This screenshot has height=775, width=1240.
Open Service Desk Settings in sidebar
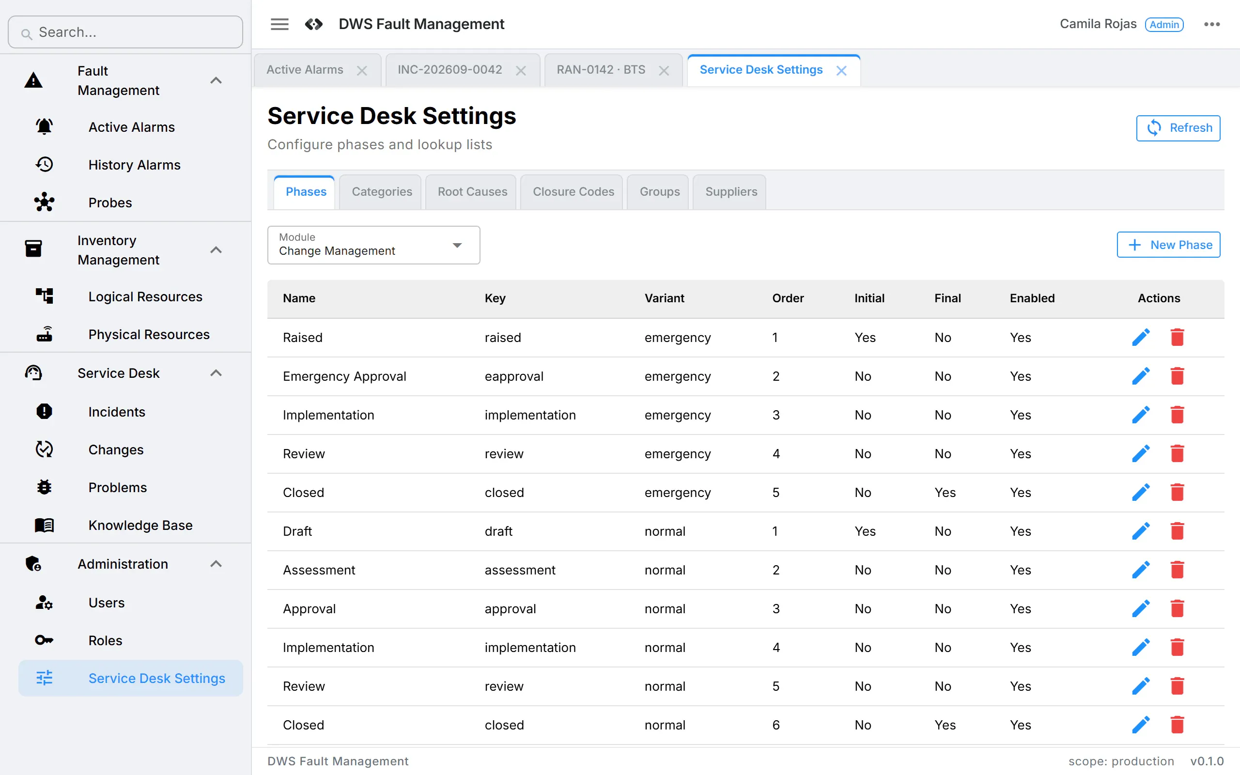[x=131, y=678]
